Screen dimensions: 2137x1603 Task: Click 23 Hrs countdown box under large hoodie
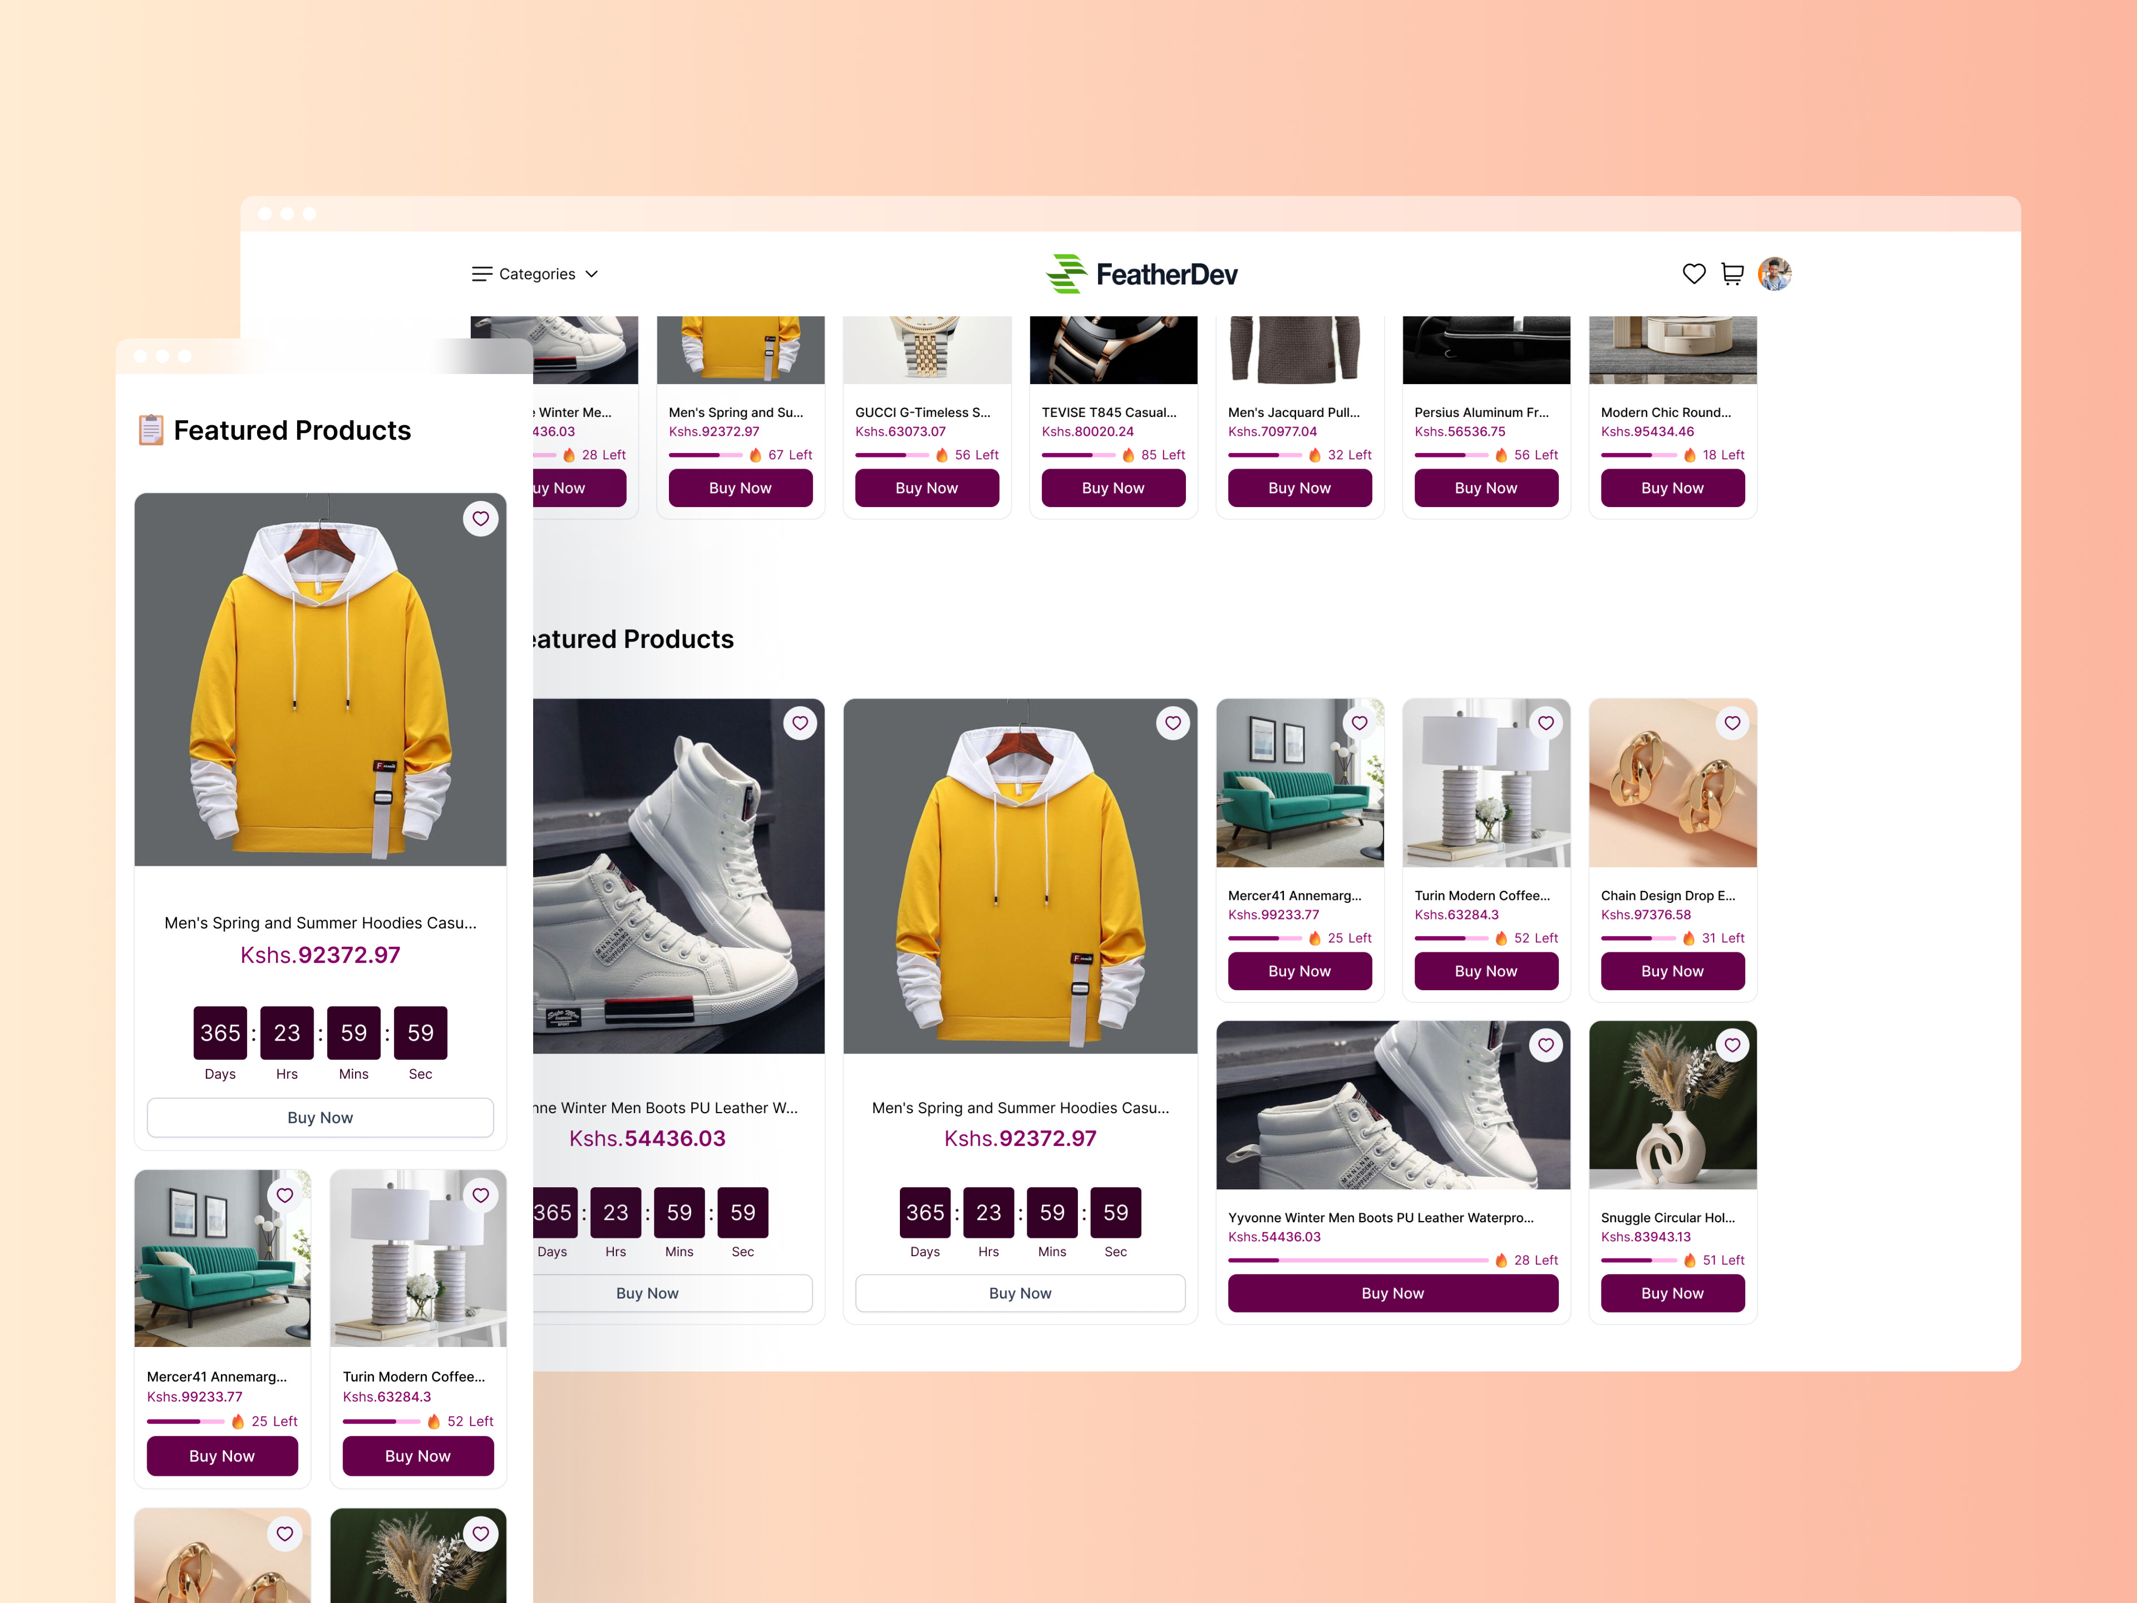click(x=988, y=1213)
